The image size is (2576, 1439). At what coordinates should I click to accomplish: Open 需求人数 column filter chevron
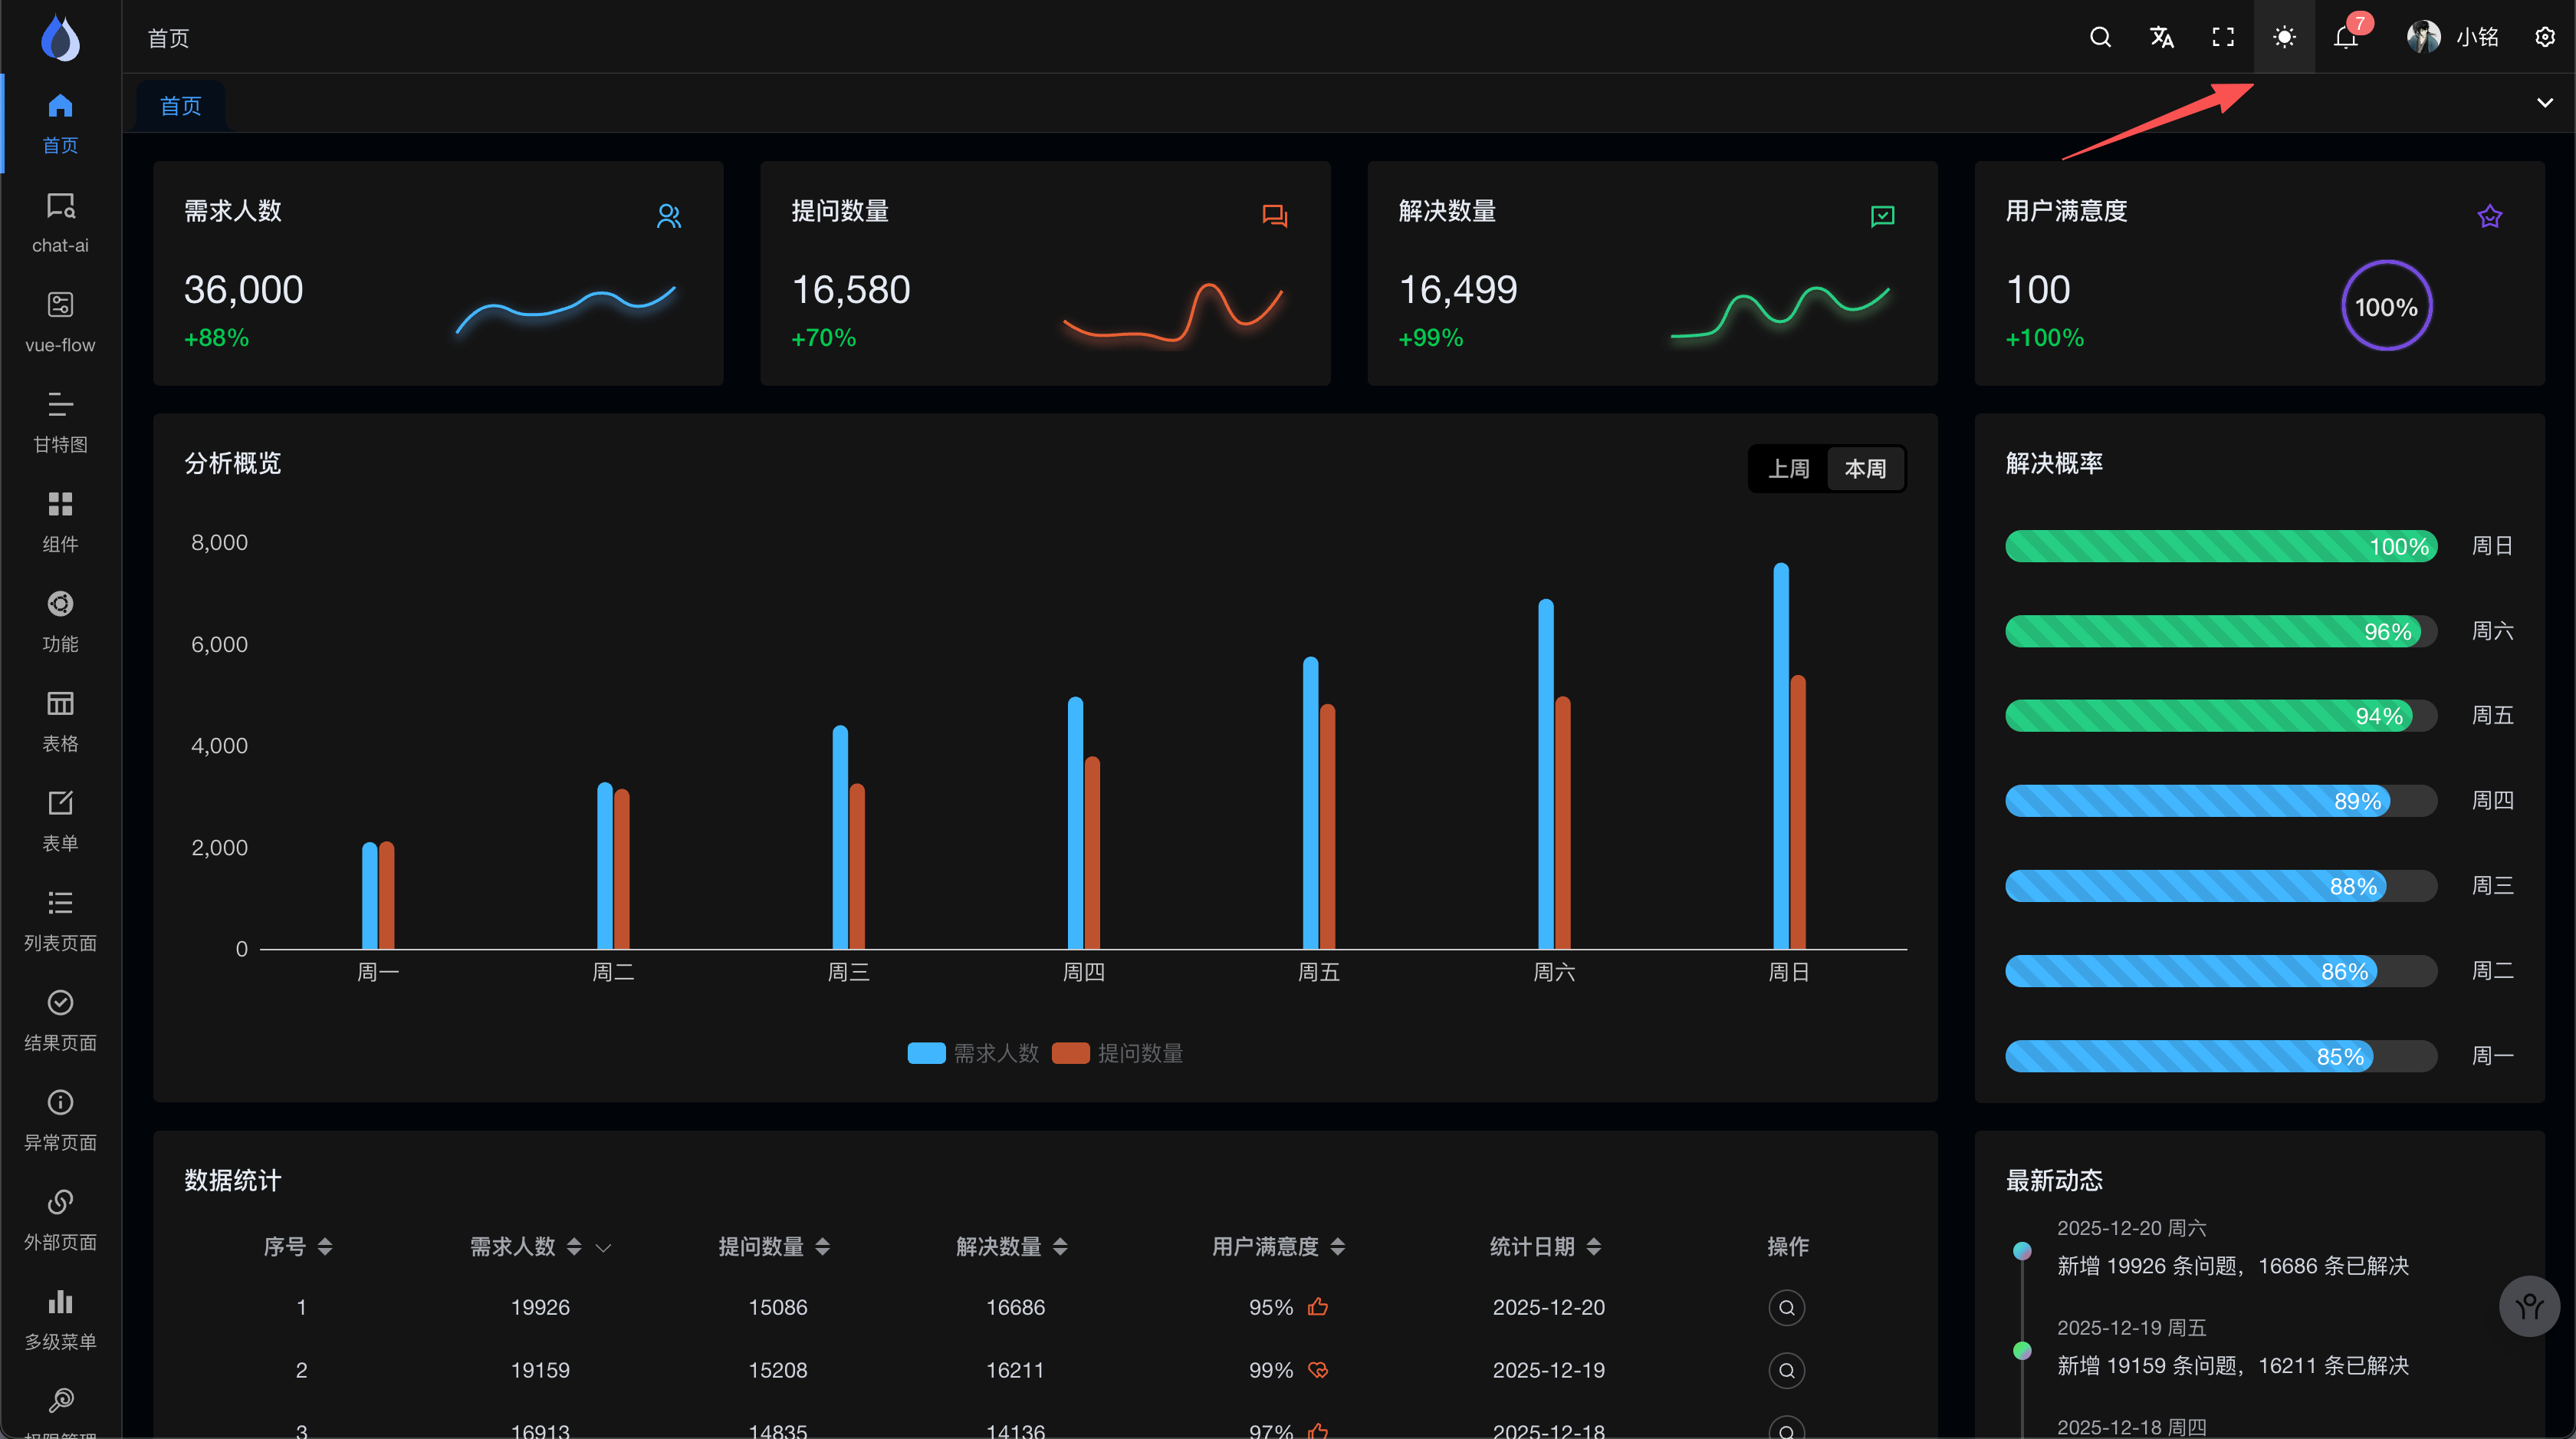click(603, 1247)
